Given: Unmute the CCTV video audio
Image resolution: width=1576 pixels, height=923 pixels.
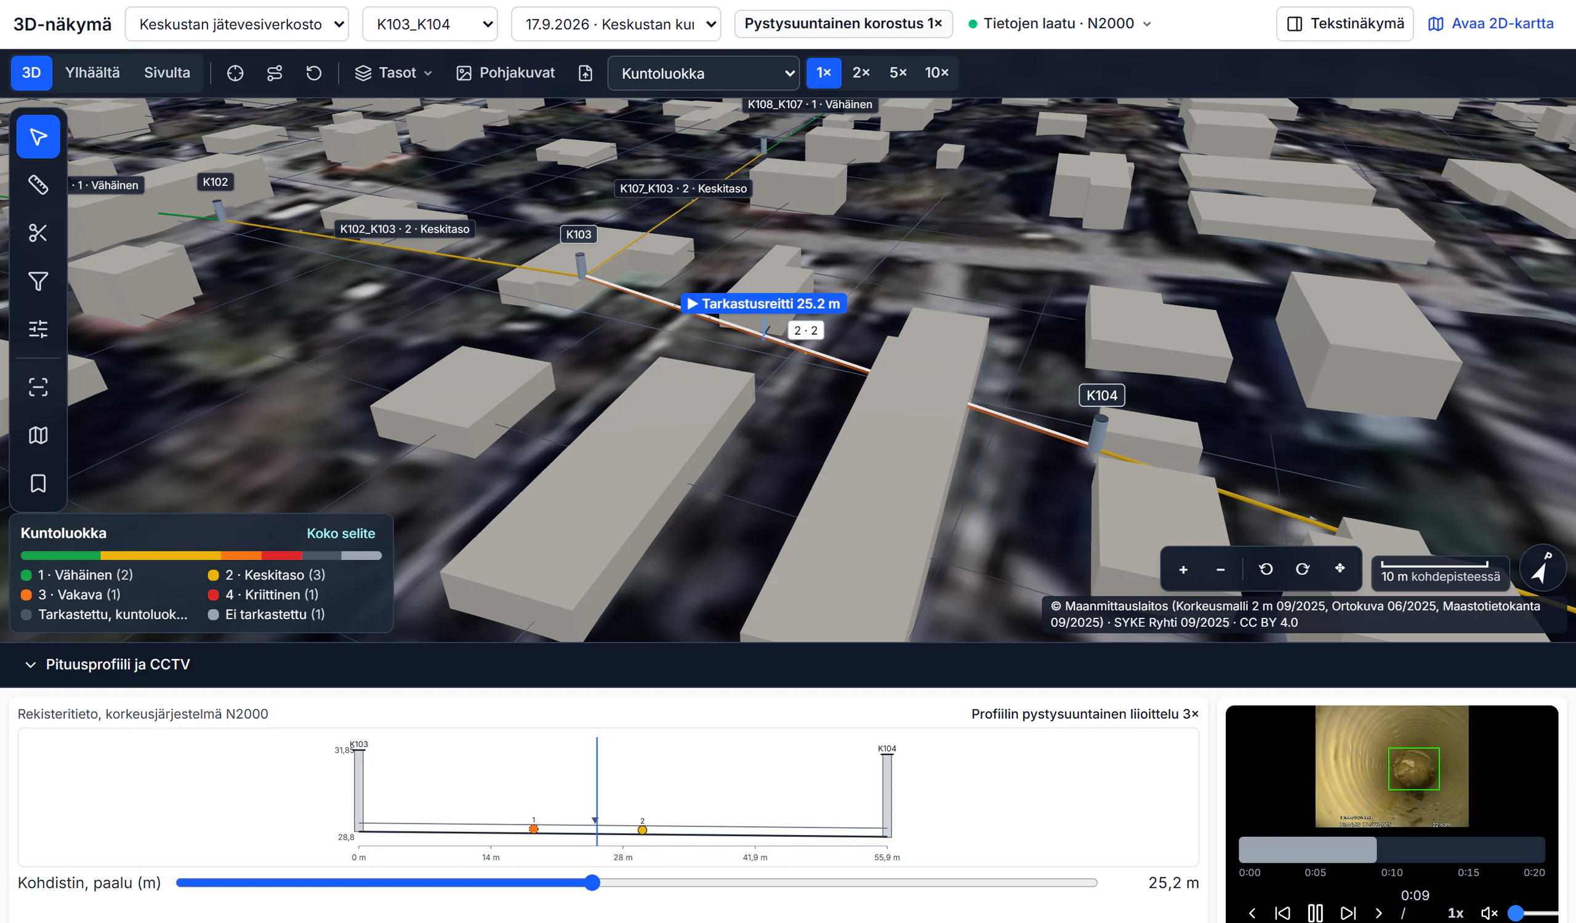Looking at the screenshot, I should (1489, 913).
